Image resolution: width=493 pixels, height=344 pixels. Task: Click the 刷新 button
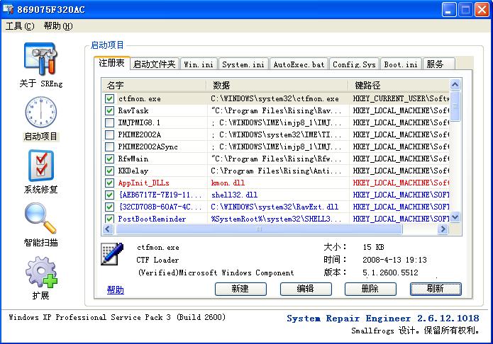[436, 289]
